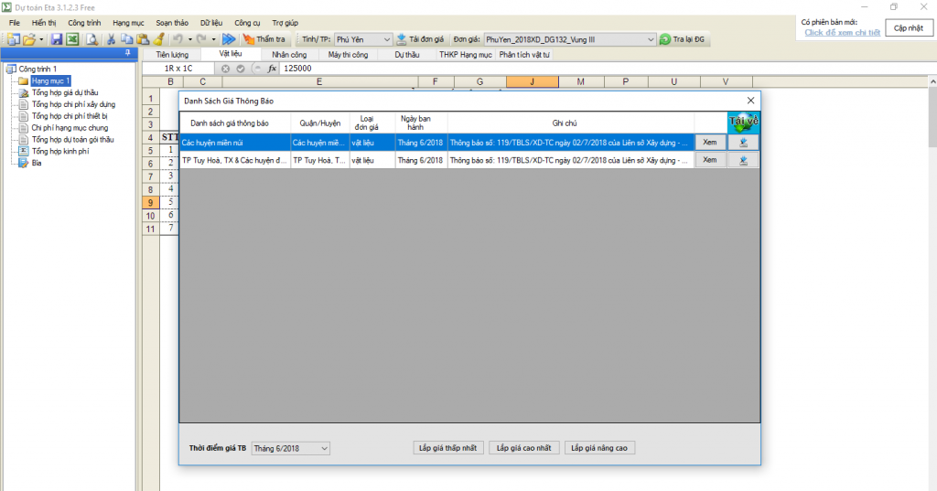Image resolution: width=937 pixels, height=491 pixels.
Task: Click the Lắp giá thấp nhất button
Action: (x=447, y=448)
